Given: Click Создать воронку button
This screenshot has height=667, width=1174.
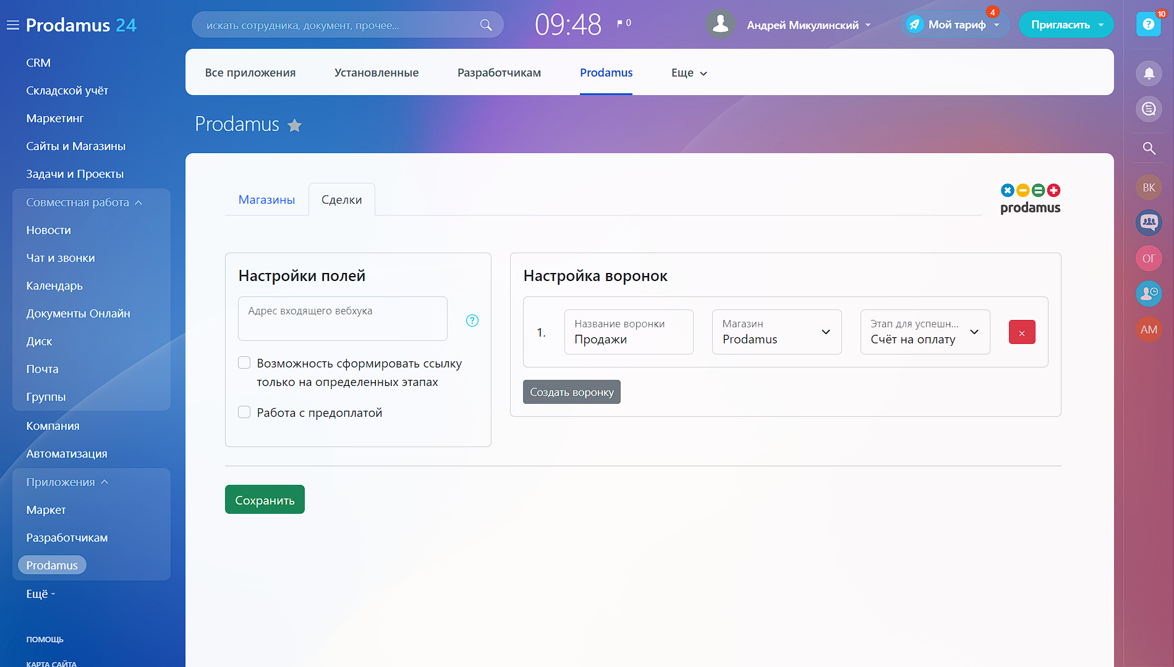Looking at the screenshot, I should coord(572,392).
